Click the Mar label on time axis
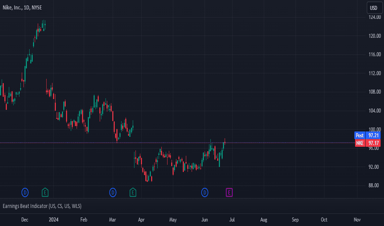Viewport: 384px width, 226px height. [x=112, y=220]
